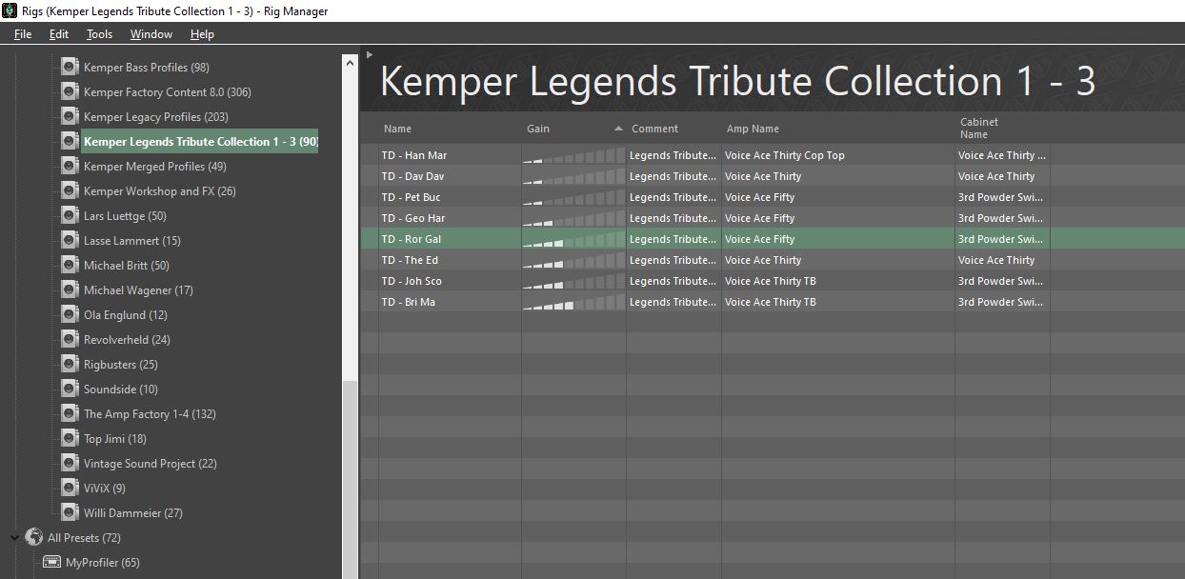Select The Amp Factory 1-4 (132) entry

[x=150, y=414]
